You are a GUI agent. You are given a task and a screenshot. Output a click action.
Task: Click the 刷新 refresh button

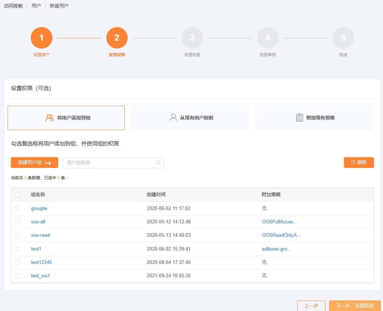coord(359,163)
